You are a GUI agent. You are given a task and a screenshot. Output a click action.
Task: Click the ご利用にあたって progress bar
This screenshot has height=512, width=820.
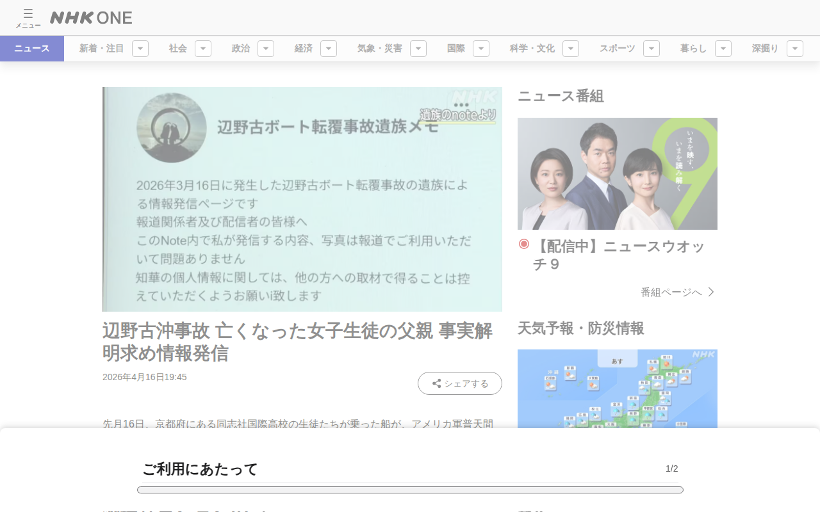coord(410,490)
